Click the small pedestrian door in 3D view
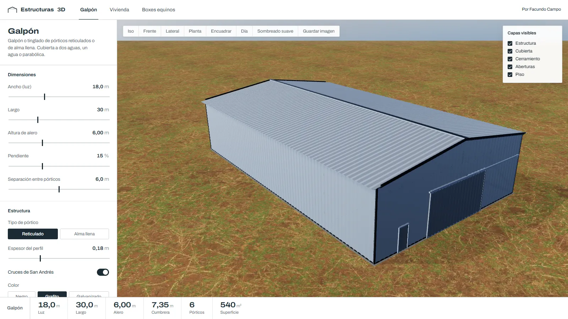The height and width of the screenshot is (319, 568). pos(403,237)
